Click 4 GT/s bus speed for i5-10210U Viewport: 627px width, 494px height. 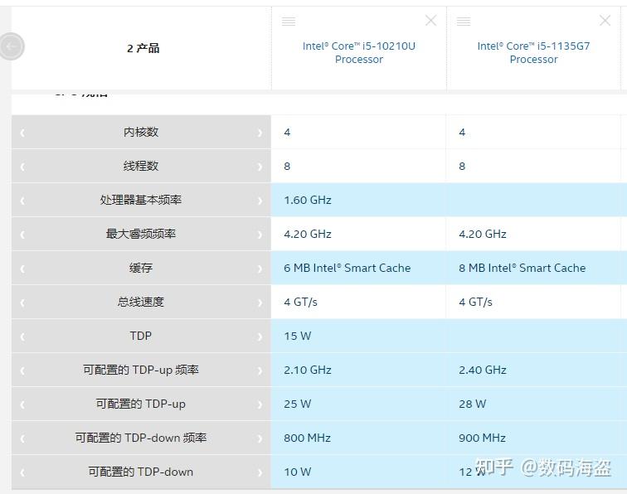pos(301,302)
